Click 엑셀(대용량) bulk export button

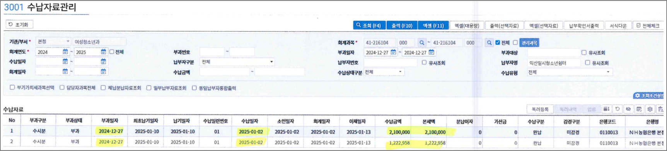point(466,25)
